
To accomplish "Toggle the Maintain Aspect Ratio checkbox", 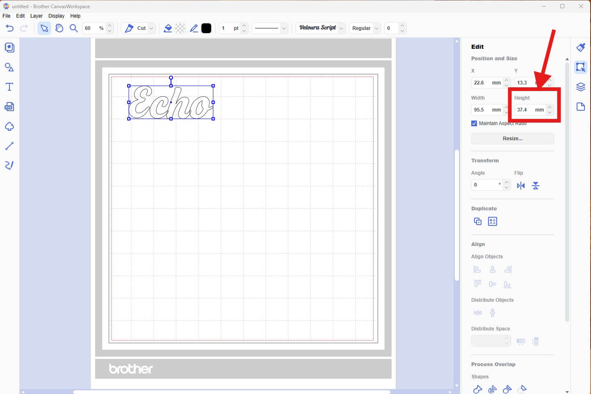I will (474, 123).
